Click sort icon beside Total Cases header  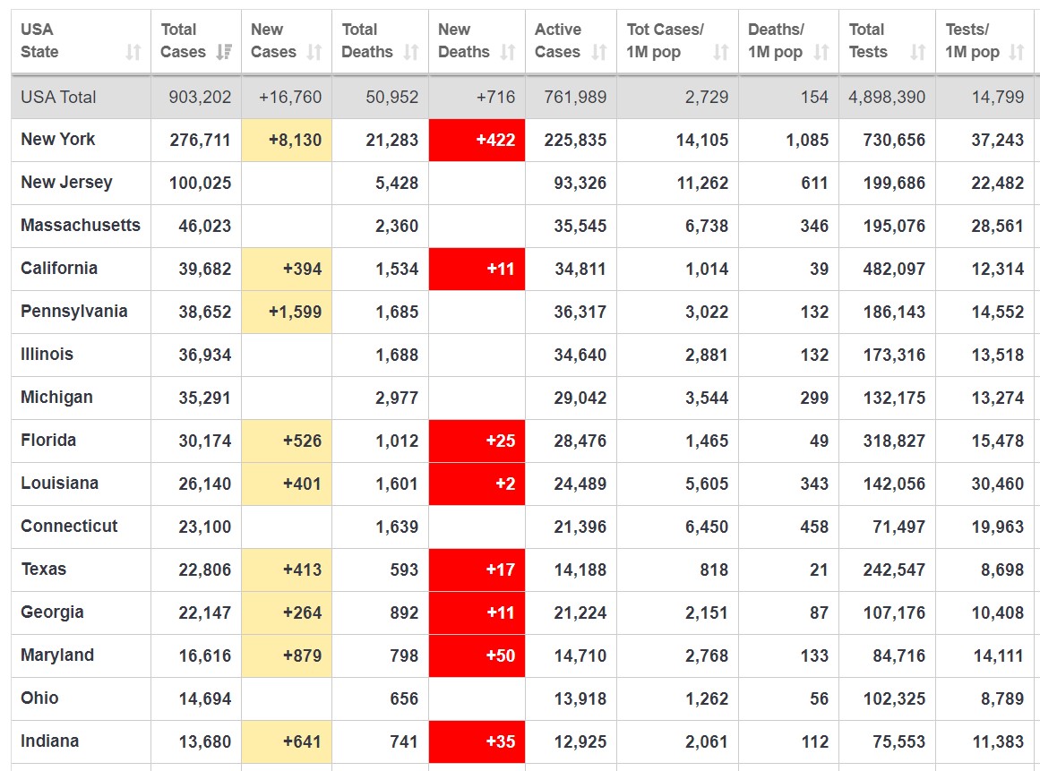[224, 53]
